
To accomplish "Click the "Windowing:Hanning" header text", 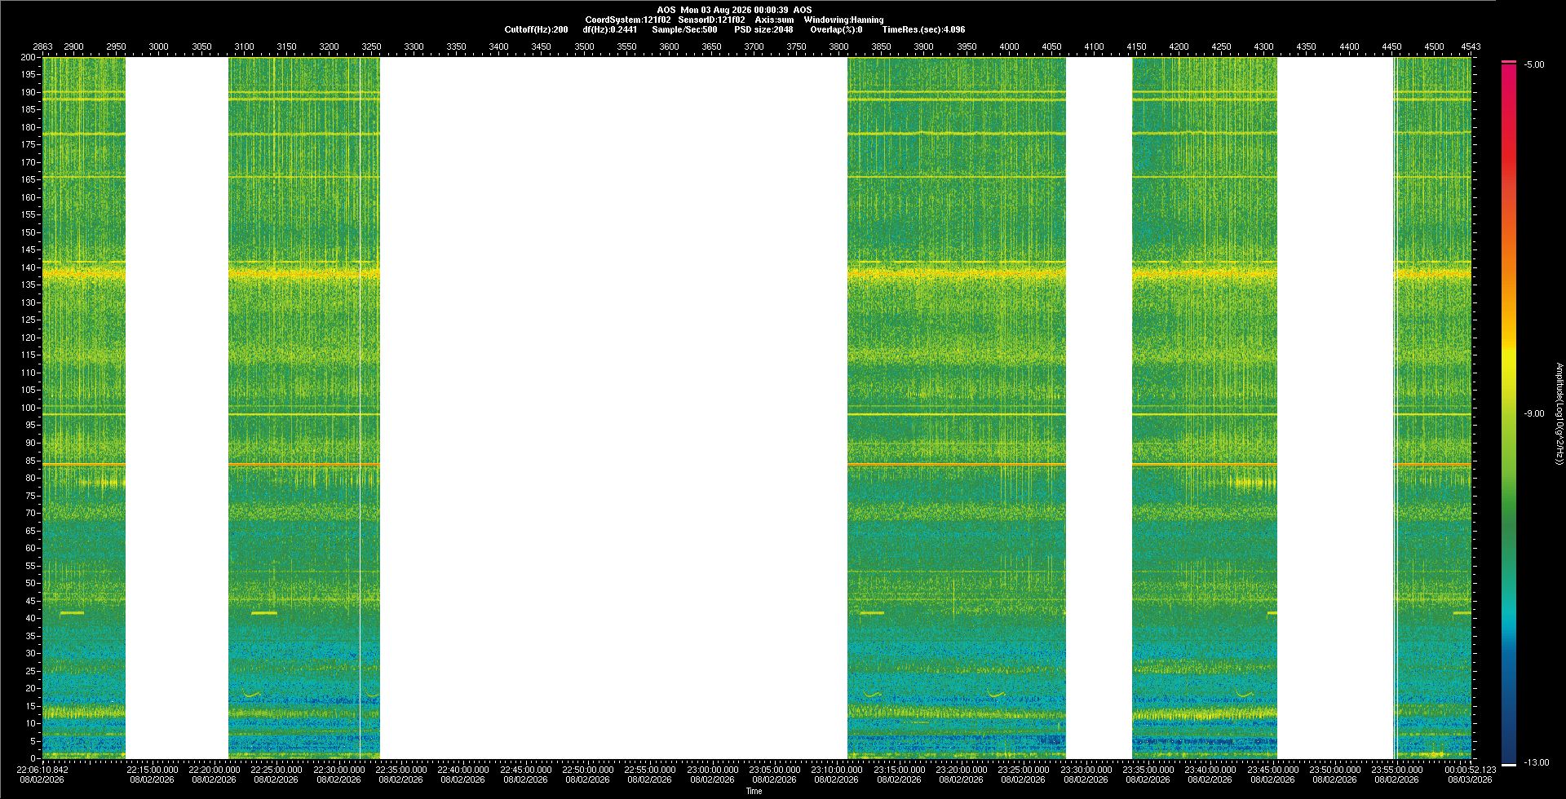I will [843, 20].
